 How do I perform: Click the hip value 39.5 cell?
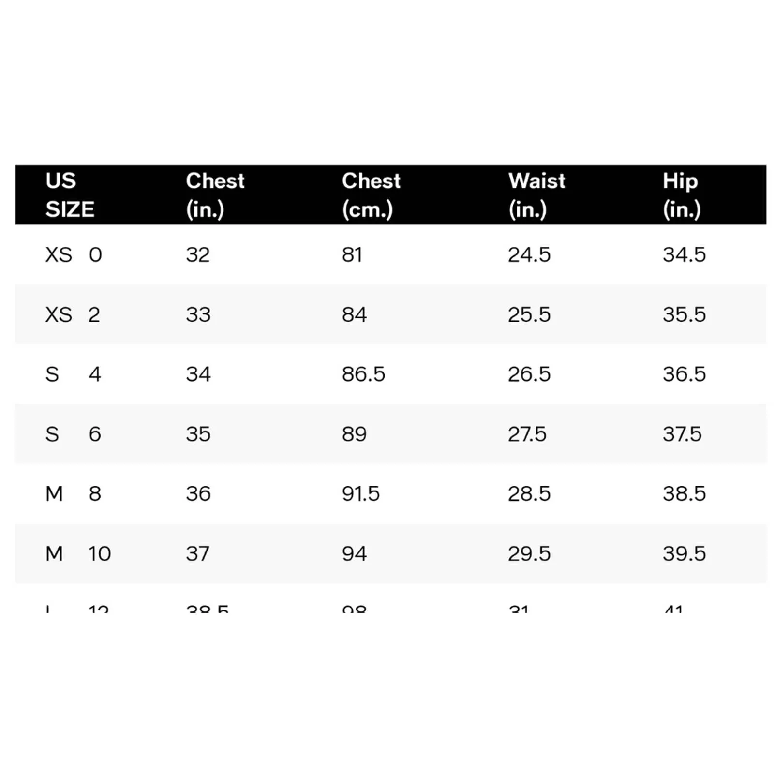click(x=684, y=553)
